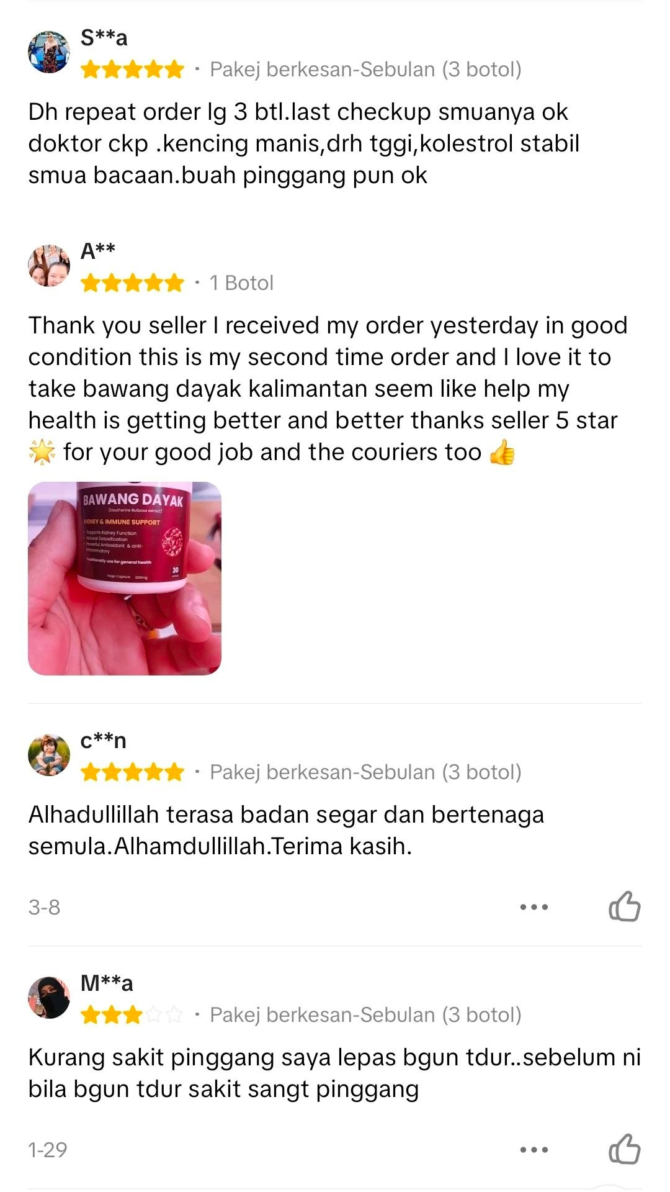Tap the '1 Botol' variant label

coord(241,283)
